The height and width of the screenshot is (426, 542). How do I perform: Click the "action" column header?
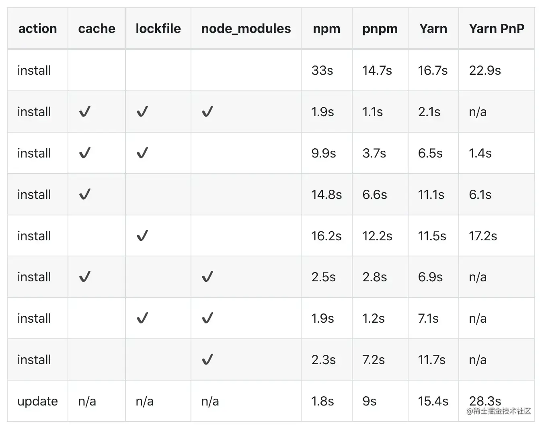[x=38, y=29]
